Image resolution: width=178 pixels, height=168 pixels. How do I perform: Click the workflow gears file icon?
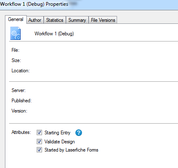point(16,33)
